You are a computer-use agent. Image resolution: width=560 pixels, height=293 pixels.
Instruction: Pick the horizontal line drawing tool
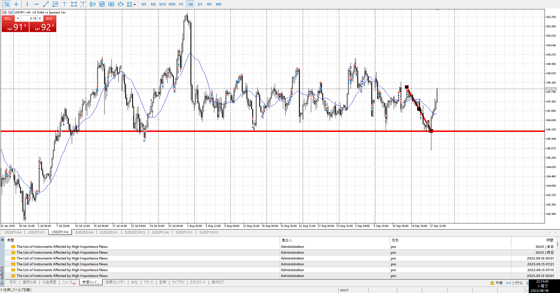[x=36, y=4]
